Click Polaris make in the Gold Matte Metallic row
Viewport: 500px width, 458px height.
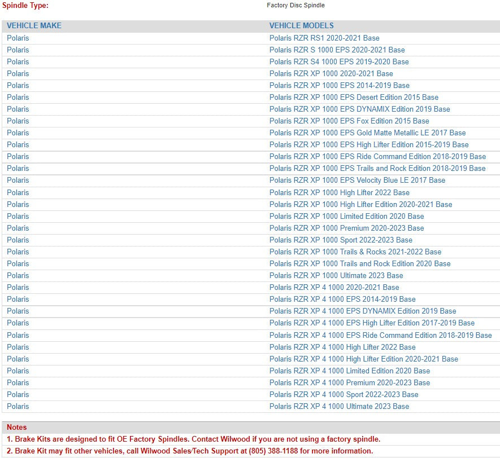point(18,133)
